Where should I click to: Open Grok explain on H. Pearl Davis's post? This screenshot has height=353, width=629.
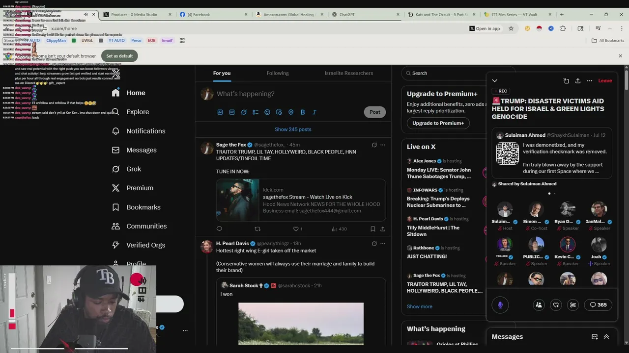point(374,244)
